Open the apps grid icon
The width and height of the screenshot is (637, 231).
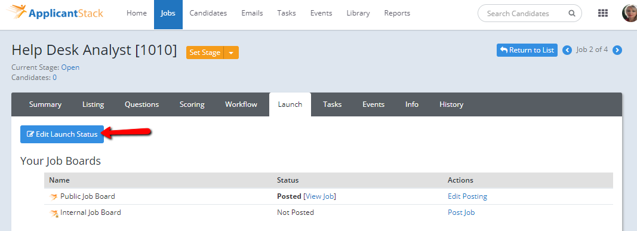603,13
